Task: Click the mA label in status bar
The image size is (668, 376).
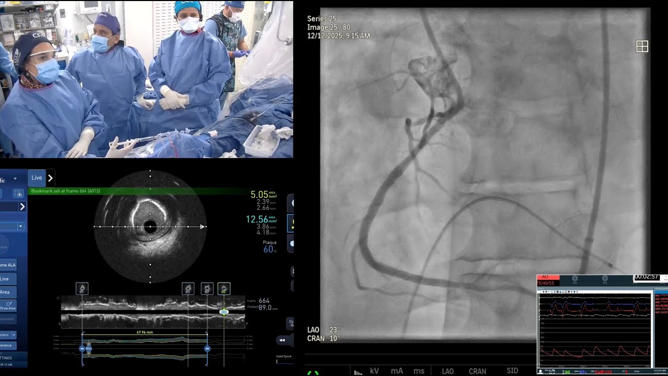Action: click(x=397, y=371)
